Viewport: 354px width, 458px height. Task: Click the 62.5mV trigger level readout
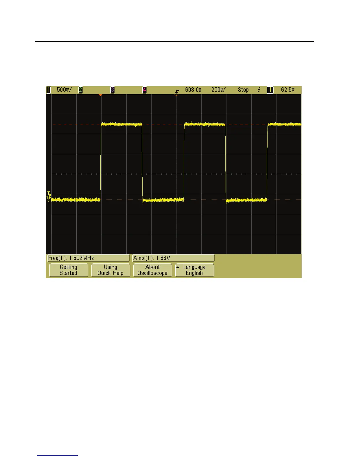point(288,90)
